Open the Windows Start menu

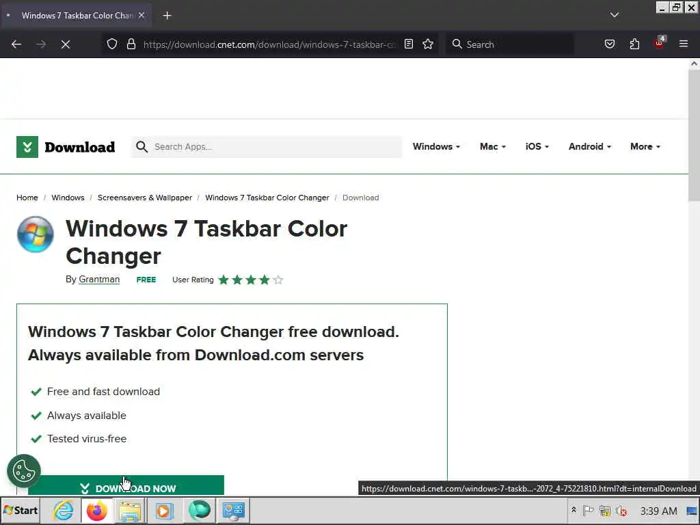coord(20,510)
